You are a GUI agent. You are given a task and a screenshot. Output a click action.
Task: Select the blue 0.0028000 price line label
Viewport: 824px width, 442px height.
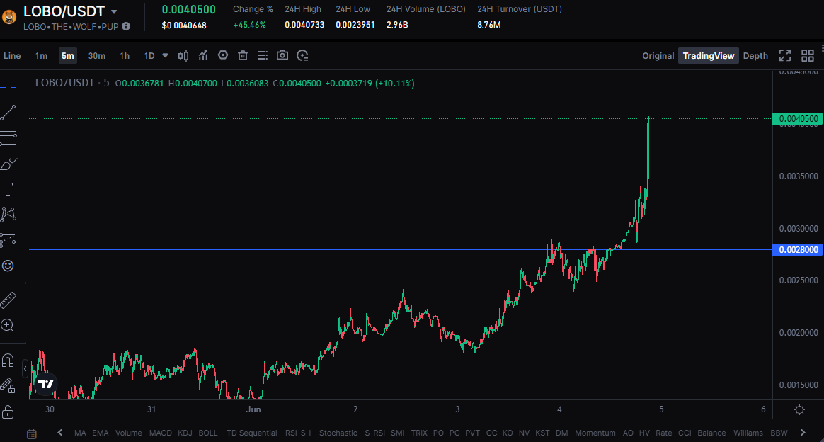(797, 249)
